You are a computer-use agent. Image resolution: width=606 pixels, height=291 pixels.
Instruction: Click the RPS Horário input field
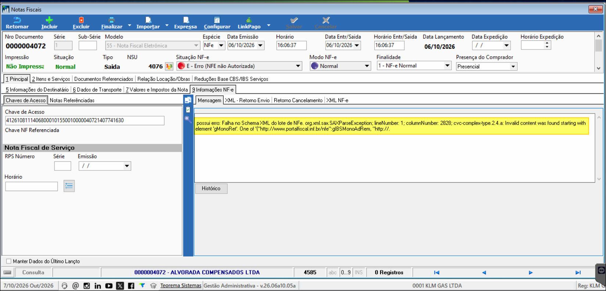click(x=32, y=187)
